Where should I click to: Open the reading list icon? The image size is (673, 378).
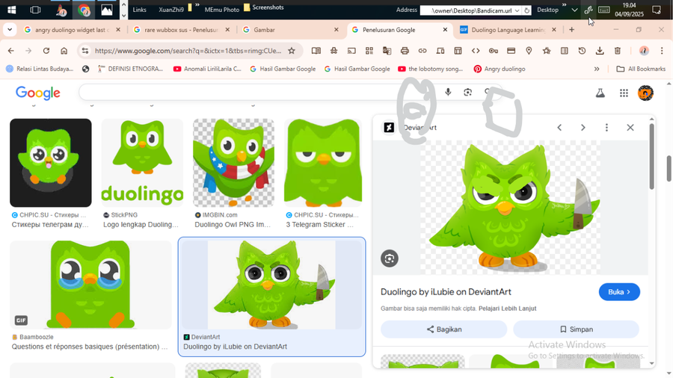(x=564, y=51)
